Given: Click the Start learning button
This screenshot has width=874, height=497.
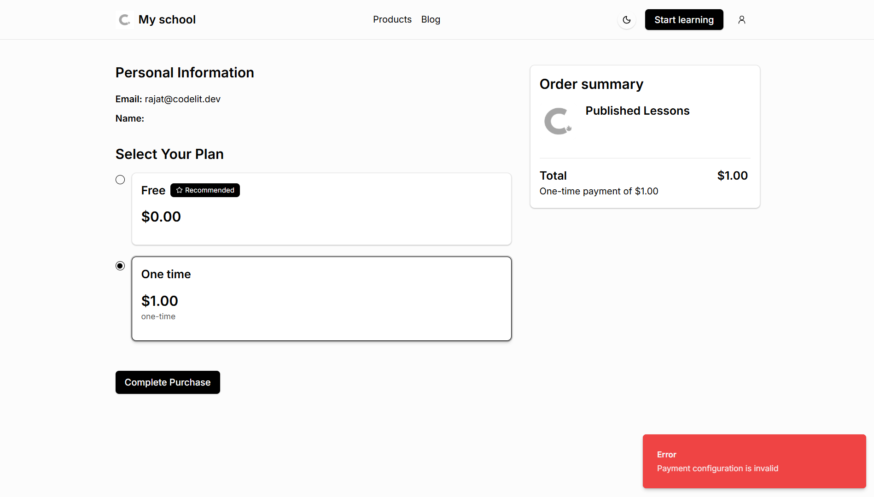Looking at the screenshot, I should 684,19.
